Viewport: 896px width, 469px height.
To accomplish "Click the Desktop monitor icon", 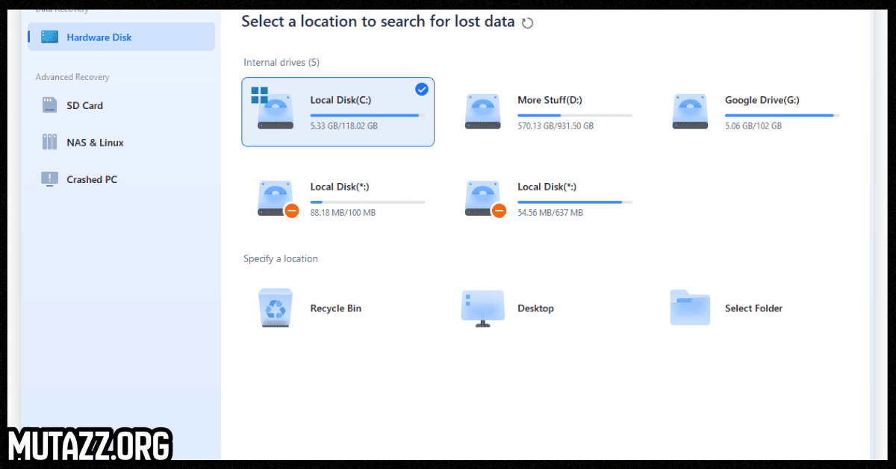I will click(482, 308).
